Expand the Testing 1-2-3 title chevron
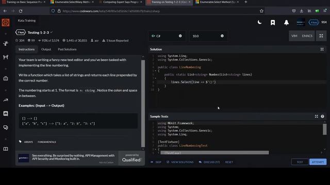This screenshot has width=330, height=185. 52,32
